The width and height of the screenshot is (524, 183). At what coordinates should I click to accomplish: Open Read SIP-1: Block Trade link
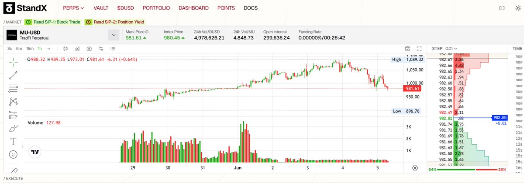click(x=57, y=22)
